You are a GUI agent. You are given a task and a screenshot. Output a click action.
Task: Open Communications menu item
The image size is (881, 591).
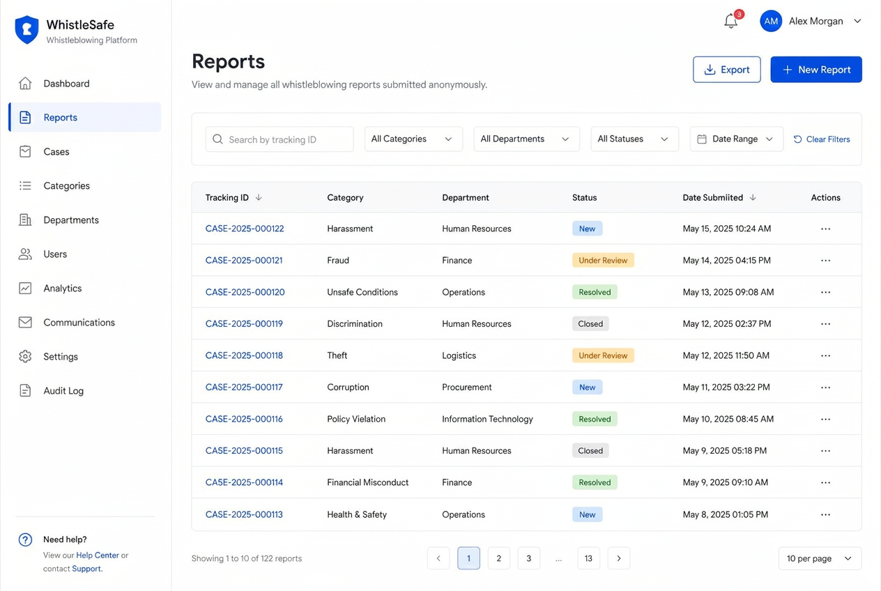point(85,322)
